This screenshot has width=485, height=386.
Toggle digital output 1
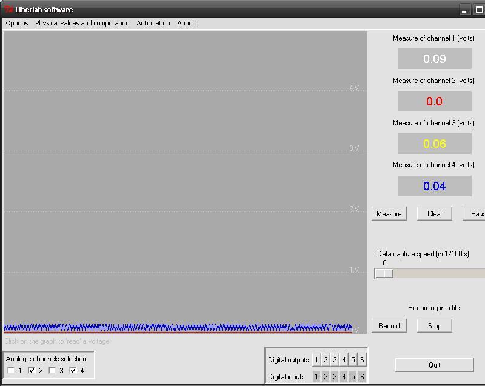click(316, 359)
